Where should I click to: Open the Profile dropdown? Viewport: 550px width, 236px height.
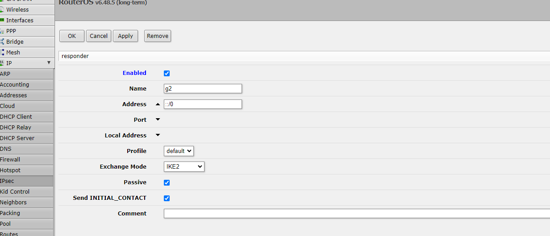[179, 151]
